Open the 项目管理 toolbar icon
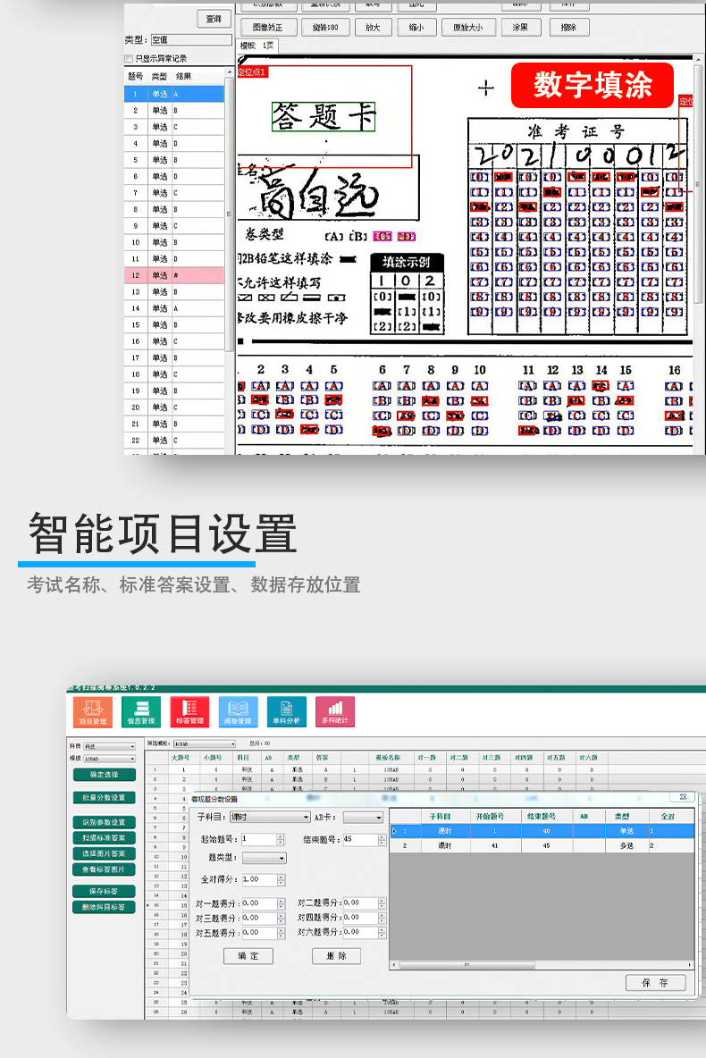The width and height of the screenshot is (706, 1058). [x=93, y=711]
